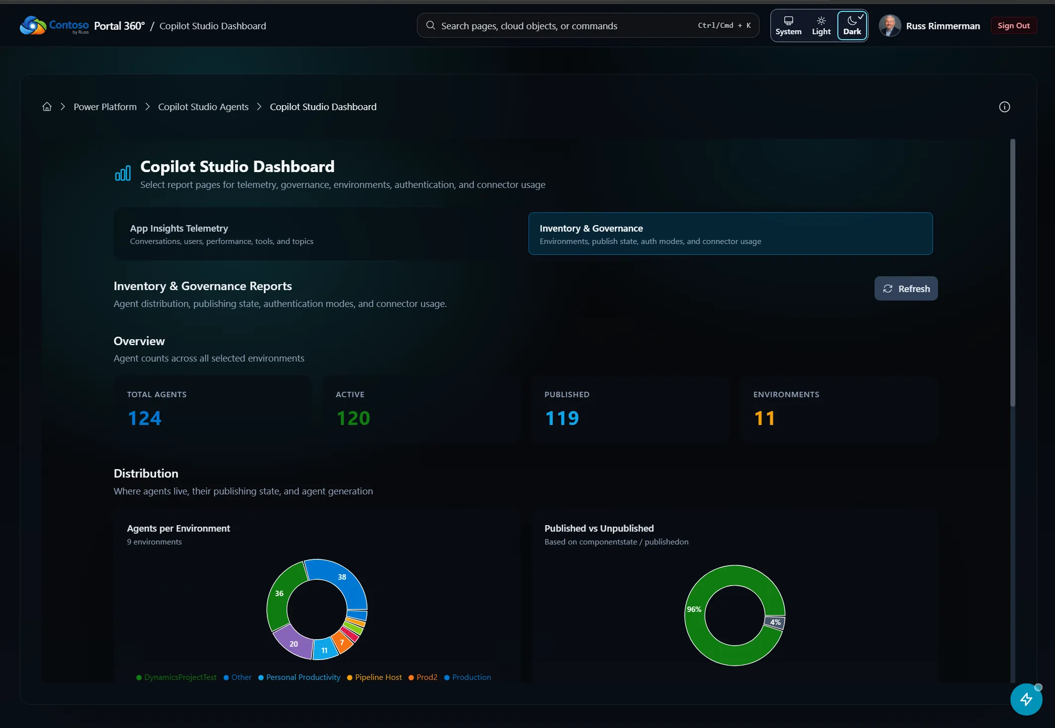
Task: Open App Insights Telemetry report page
Action: tap(316, 234)
